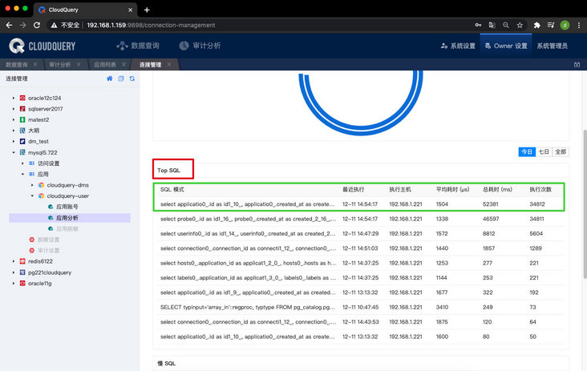This screenshot has height=371, width=587.
Task: Collapse the 应用 node
Action: point(22,174)
